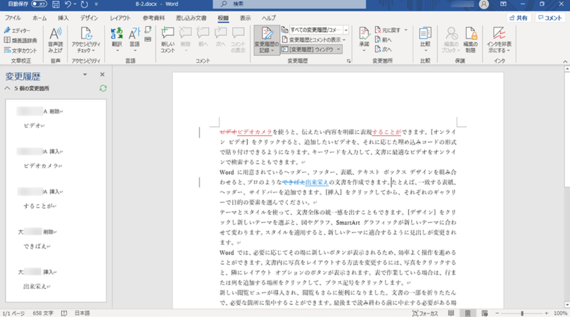Image resolution: width=570 pixels, height=317 pixels.
Task: Open the ホーム tab
Action: click(39, 18)
